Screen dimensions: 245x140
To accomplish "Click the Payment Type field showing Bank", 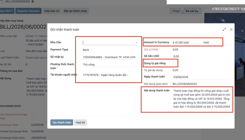I will click(x=110, y=50).
